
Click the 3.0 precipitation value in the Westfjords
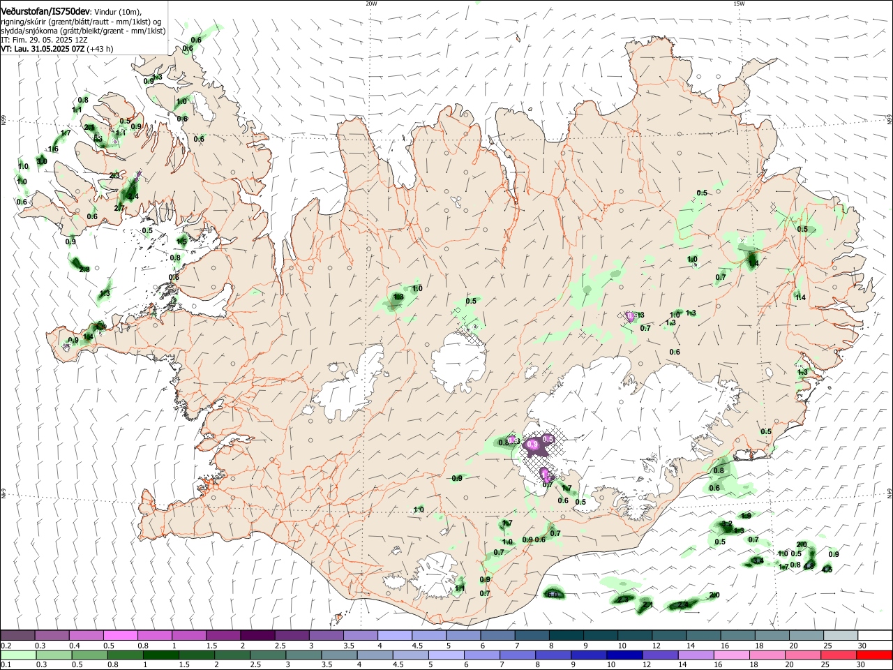point(42,161)
